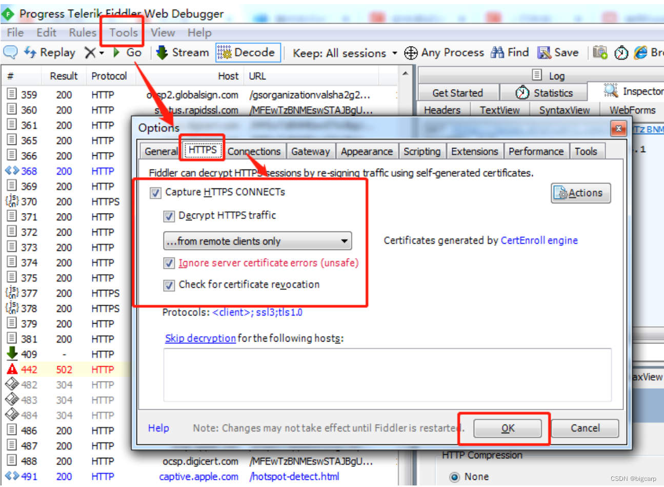Select the None compression radio button

click(x=454, y=477)
